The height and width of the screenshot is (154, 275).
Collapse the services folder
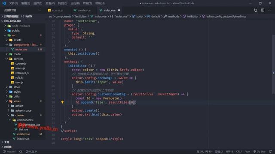23,59
